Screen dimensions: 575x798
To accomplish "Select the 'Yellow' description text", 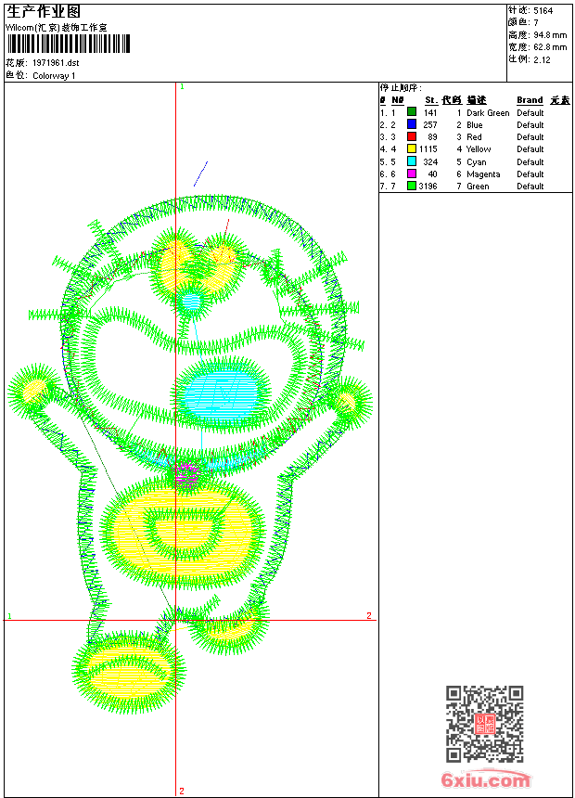I will coord(479,149).
